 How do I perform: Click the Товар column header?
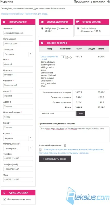point(50,49)
